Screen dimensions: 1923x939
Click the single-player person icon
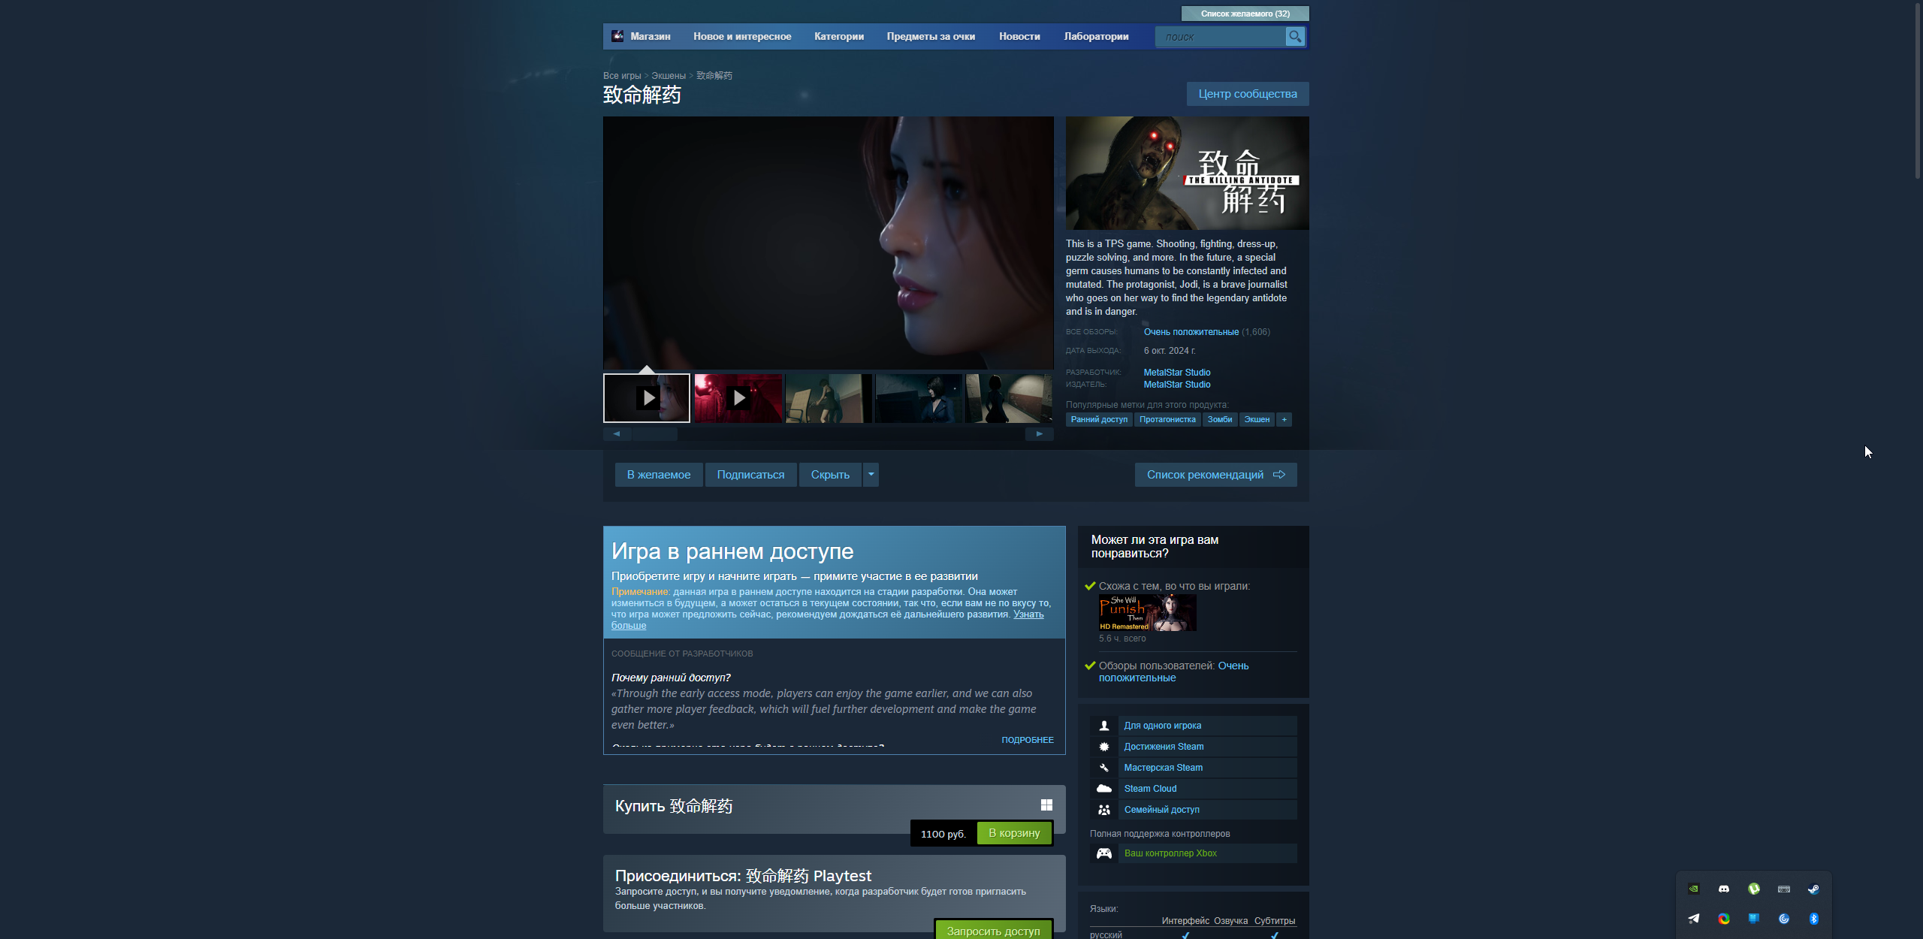(1104, 726)
